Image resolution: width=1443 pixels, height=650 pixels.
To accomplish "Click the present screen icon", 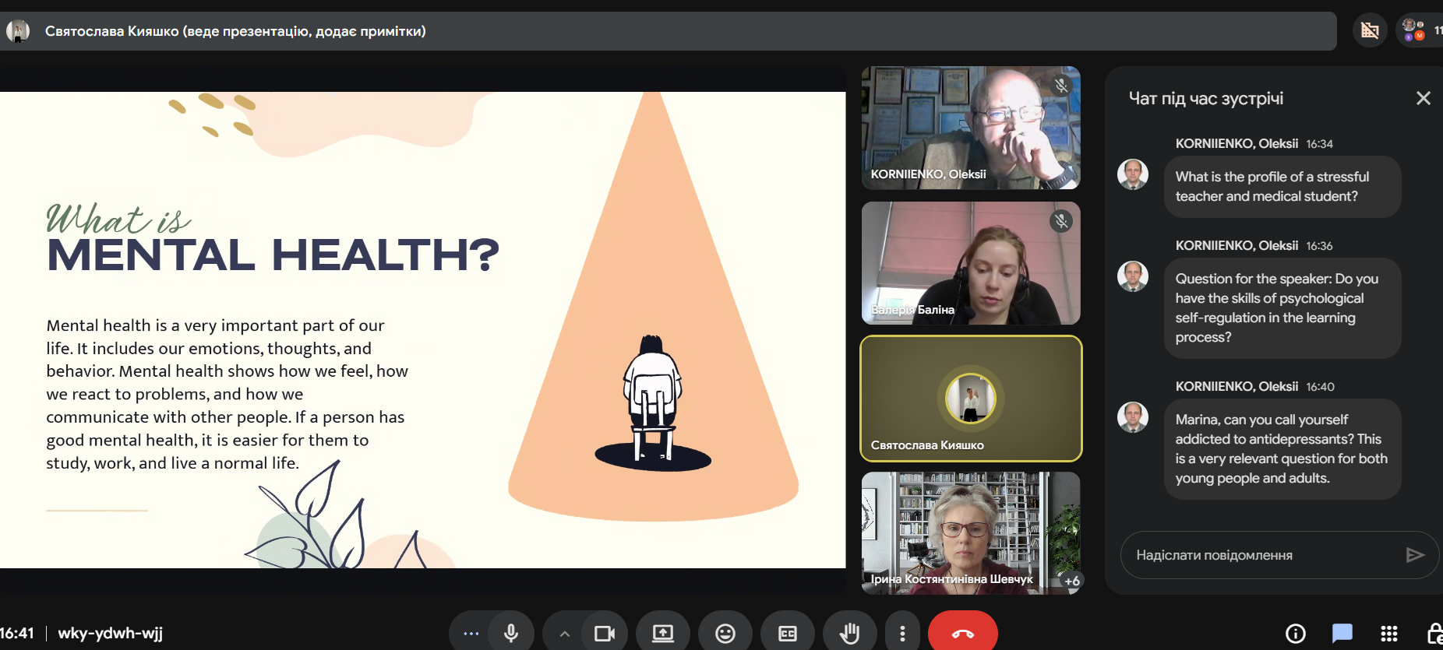I will click(x=663, y=634).
